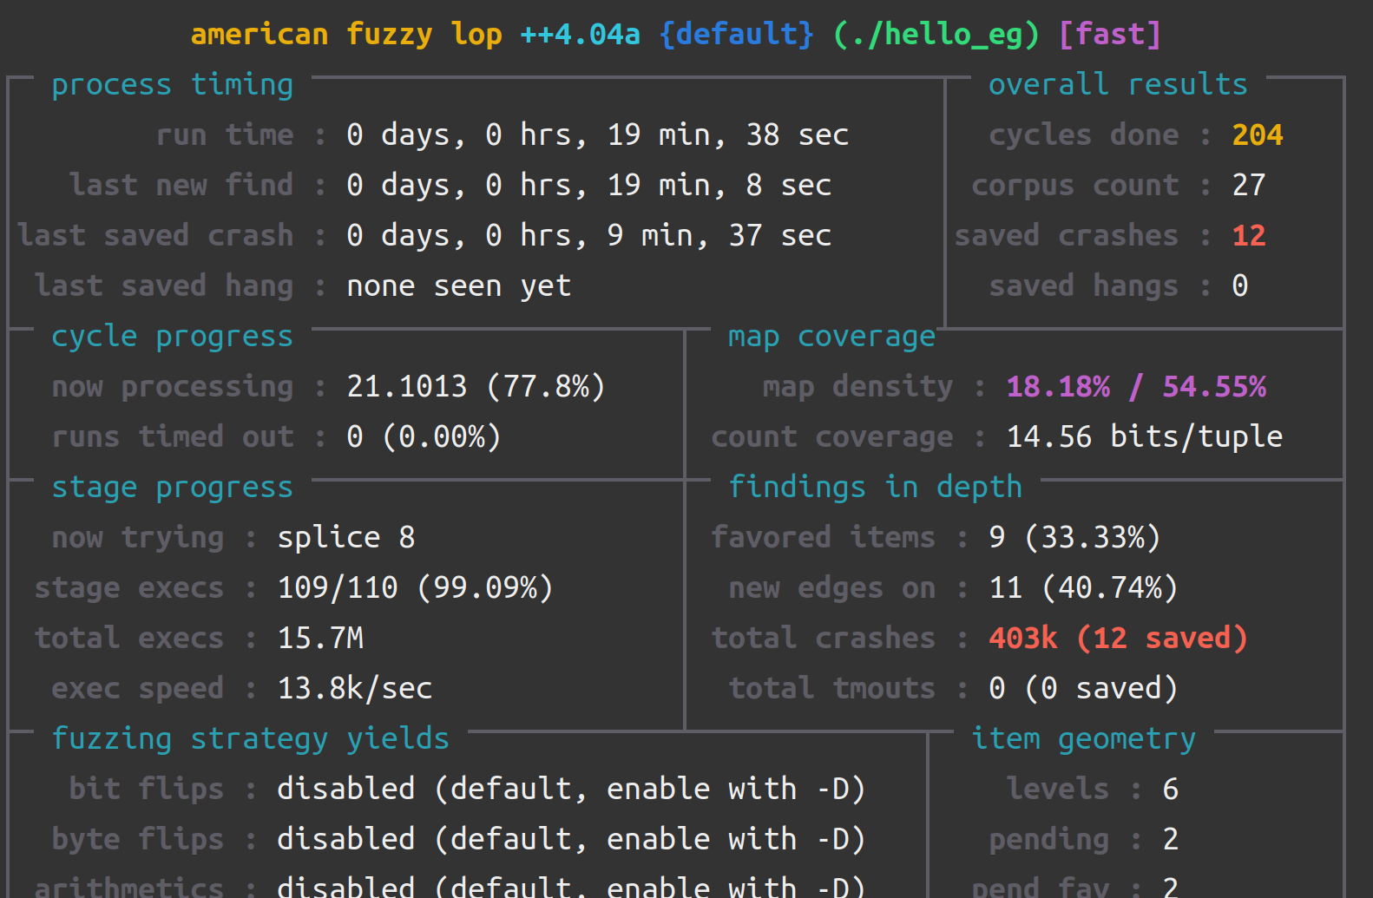This screenshot has height=898, width=1373.
Task: Click the 'american fuzzy lop' title text
Action: coord(346,35)
